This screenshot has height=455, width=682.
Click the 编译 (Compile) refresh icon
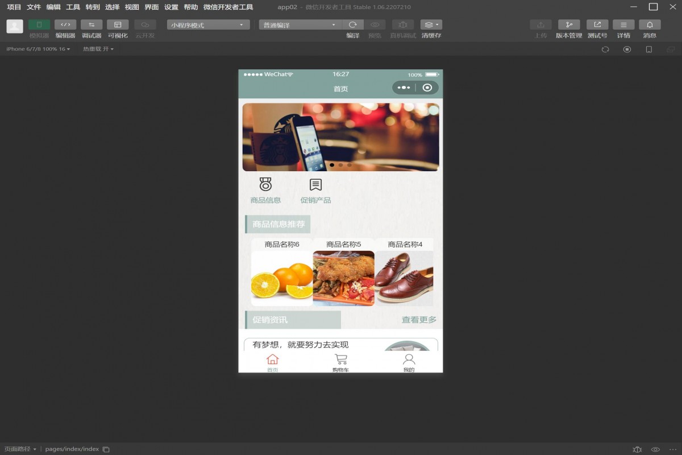tap(354, 25)
